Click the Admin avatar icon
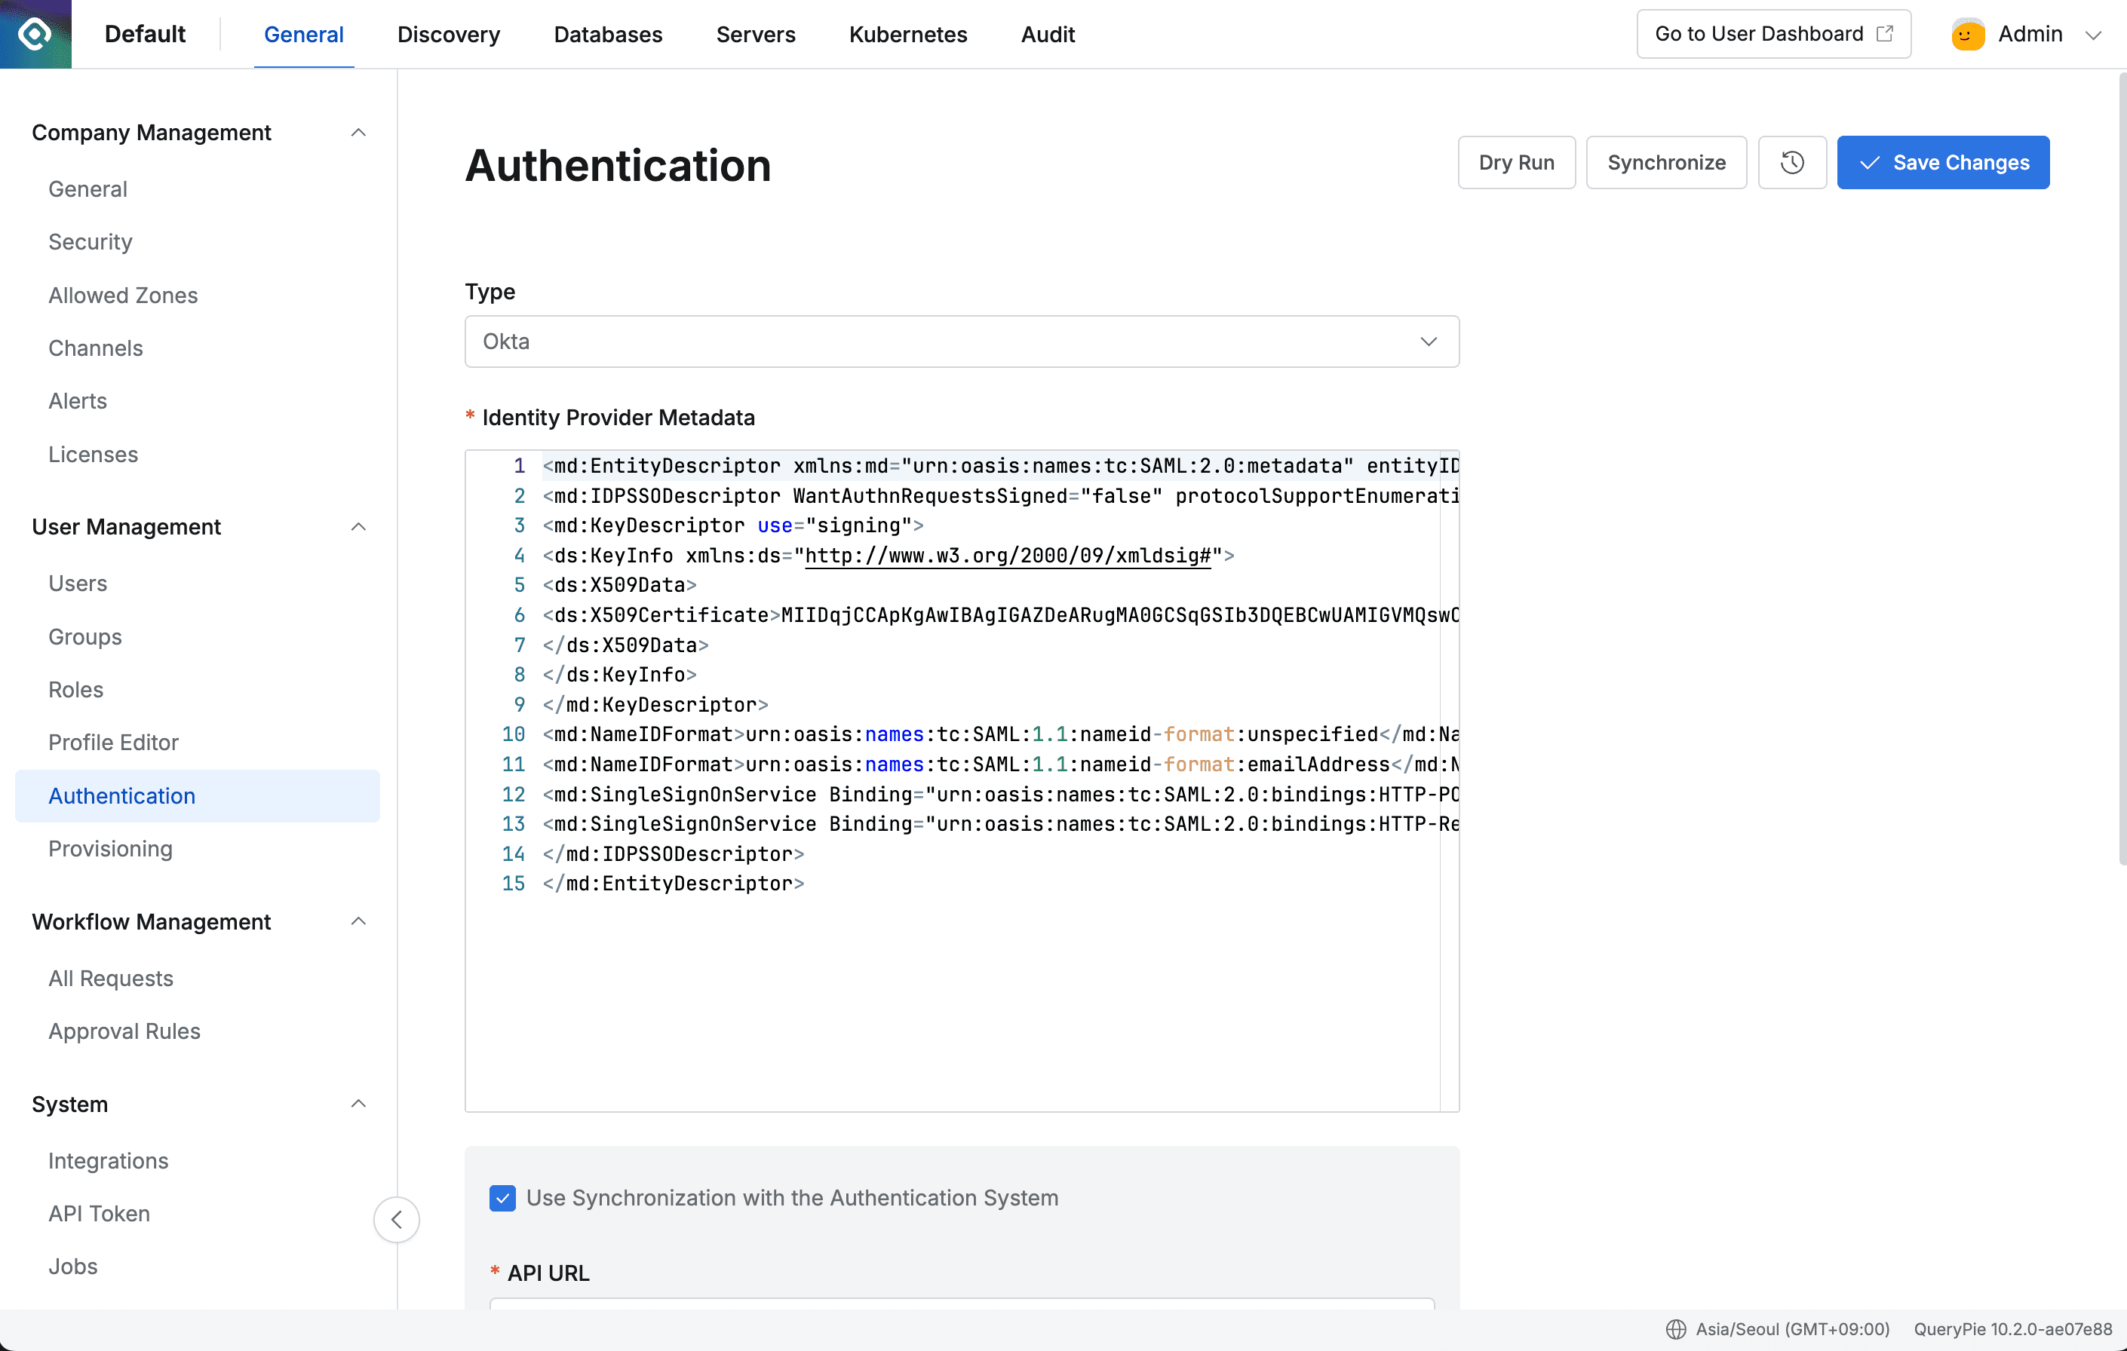Image resolution: width=2127 pixels, height=1351 pixels. point(1966,35)
